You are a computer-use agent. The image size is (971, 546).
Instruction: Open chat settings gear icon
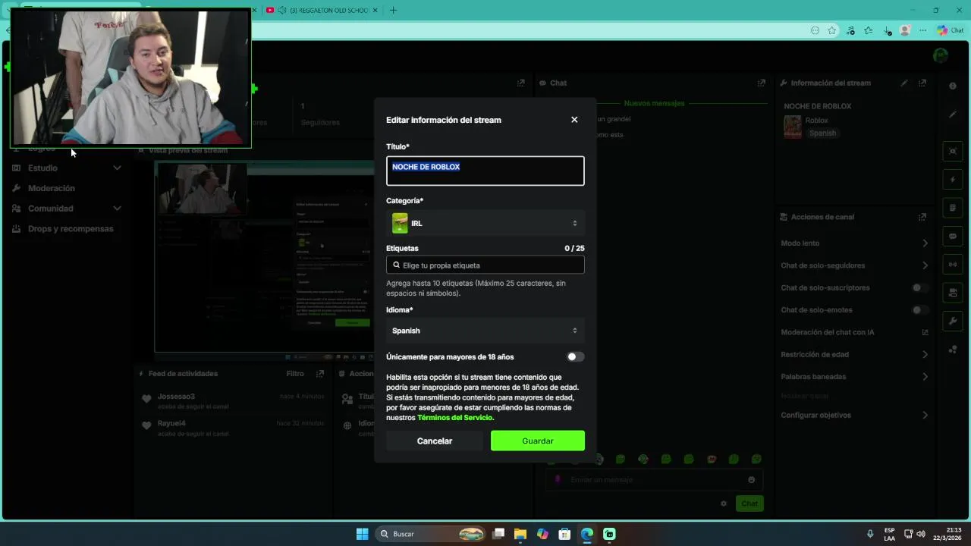tap(724, 504)
